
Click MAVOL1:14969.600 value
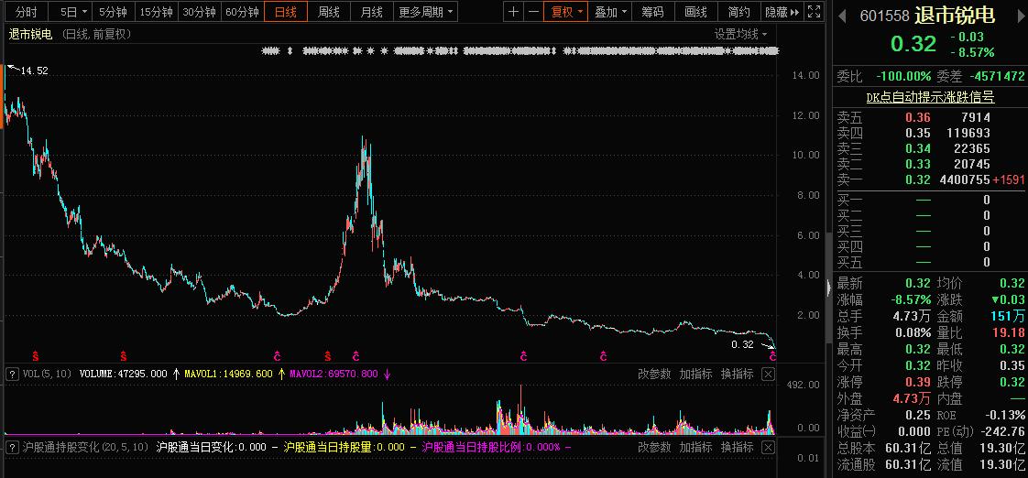(227, 374)
